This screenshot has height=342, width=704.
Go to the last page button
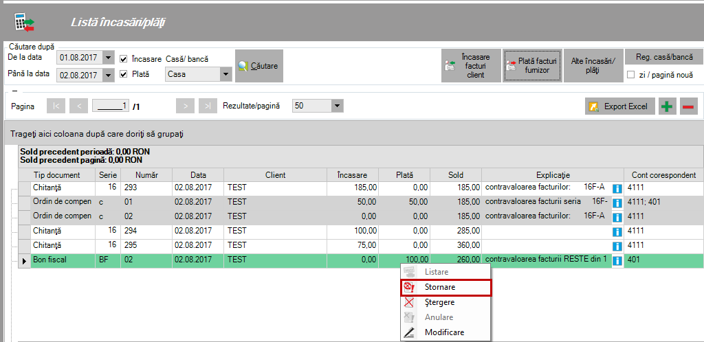(x=208, y=106)
